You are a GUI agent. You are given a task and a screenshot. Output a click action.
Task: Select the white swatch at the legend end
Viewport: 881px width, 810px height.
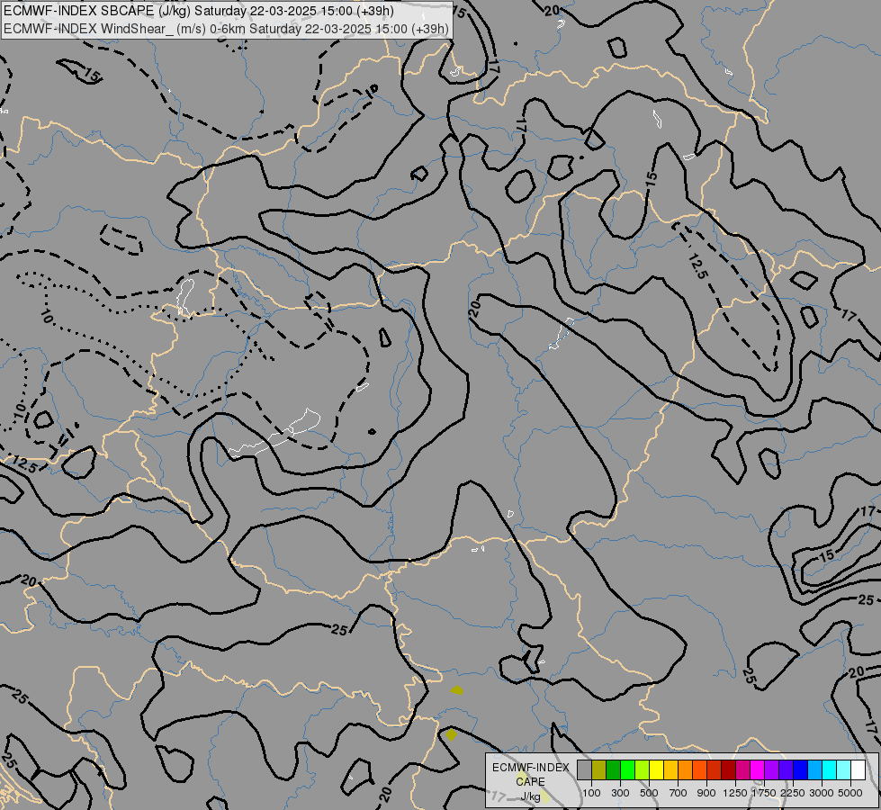(858, 769)
